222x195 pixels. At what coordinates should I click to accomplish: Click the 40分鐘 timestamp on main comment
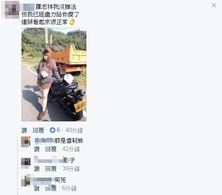[74, 130]
